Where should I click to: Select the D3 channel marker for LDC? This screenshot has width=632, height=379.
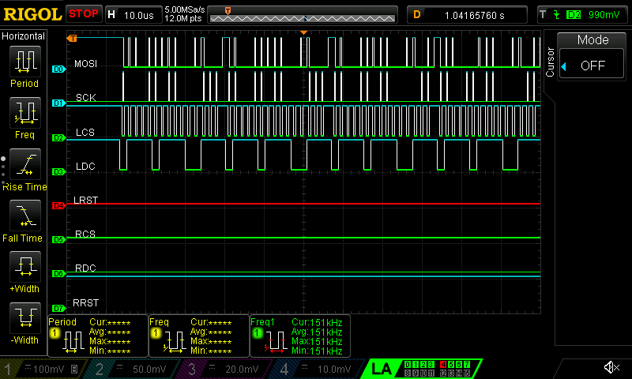[x=58, y=171]
